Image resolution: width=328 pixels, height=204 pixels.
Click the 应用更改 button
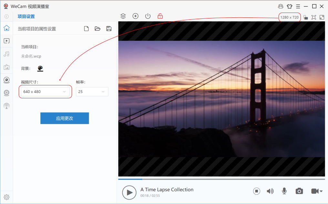[x=65, y=118]
